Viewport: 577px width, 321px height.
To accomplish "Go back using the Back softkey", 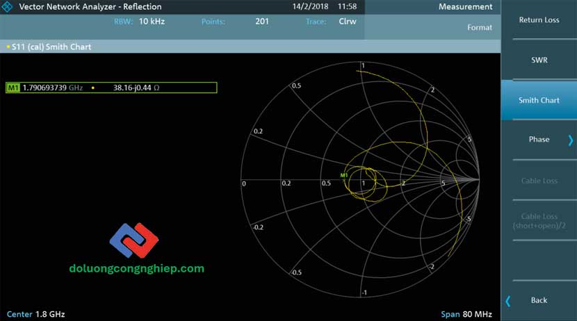I will pos(539,300).
